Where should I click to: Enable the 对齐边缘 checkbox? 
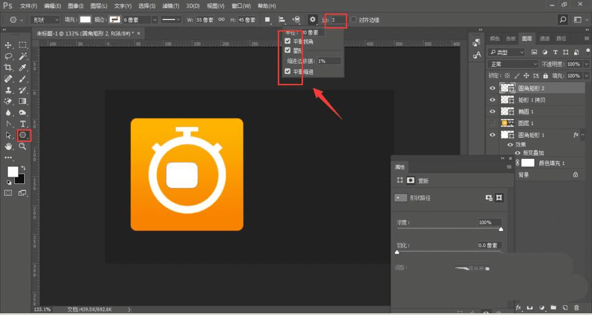353,20
